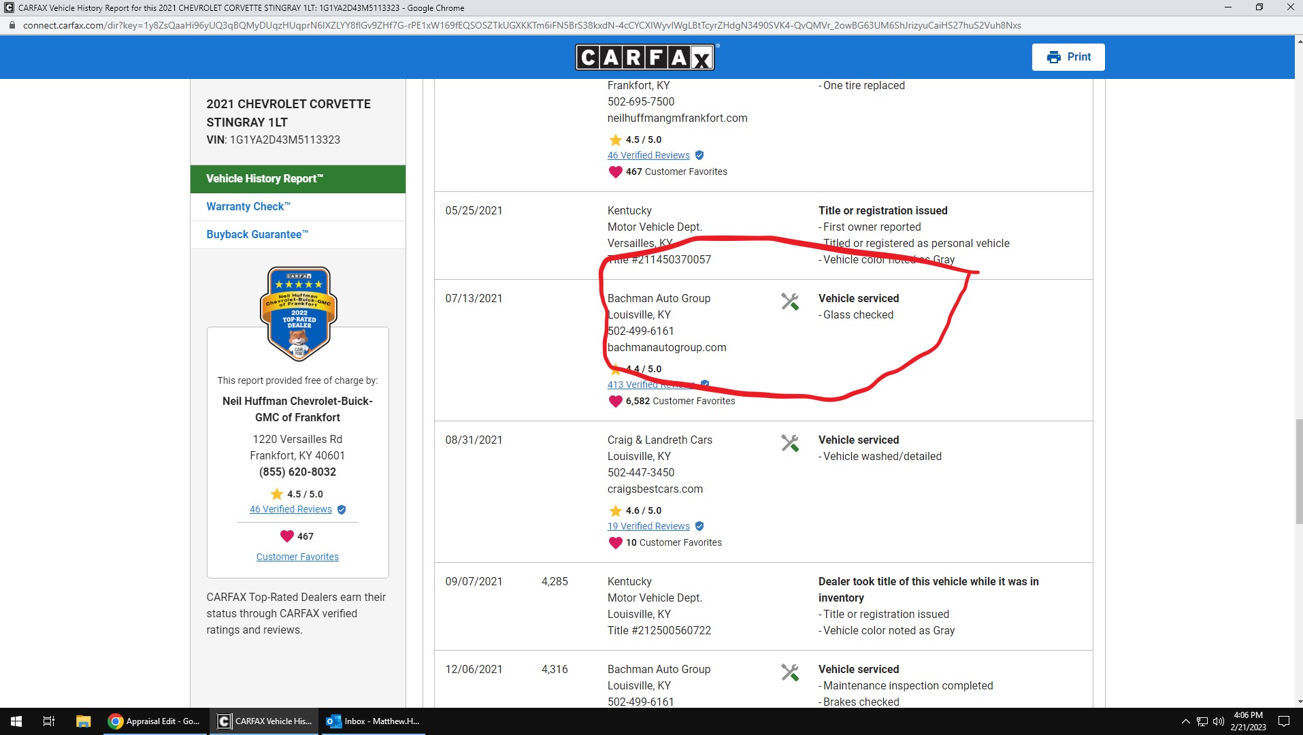
Task: Switch to Appraisal Edit Chrome window
Action: pyautogui.click(x=154, y=721)
